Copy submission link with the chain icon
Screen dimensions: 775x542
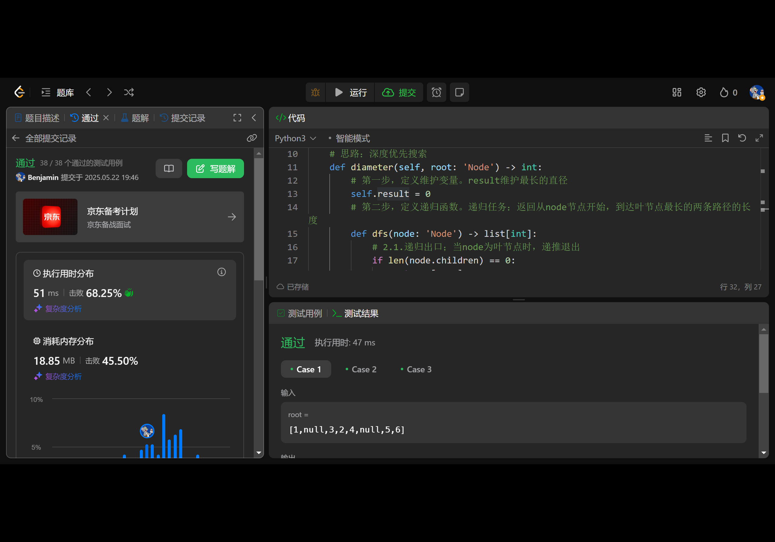(x=252, y=138)
